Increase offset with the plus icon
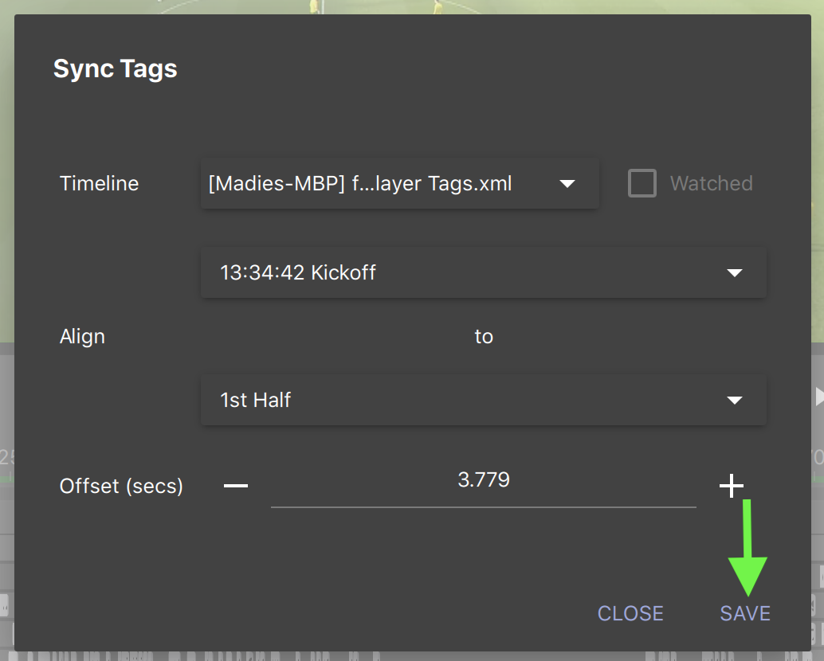The image size is (824, 661). pos(731,486)
